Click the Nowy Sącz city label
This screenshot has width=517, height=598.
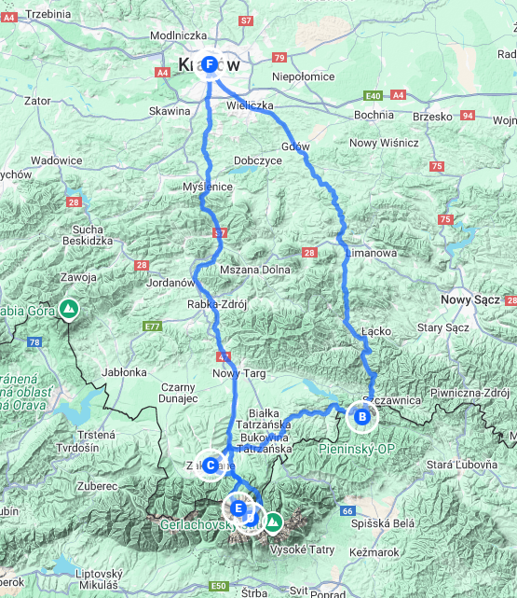coord(470,299)
